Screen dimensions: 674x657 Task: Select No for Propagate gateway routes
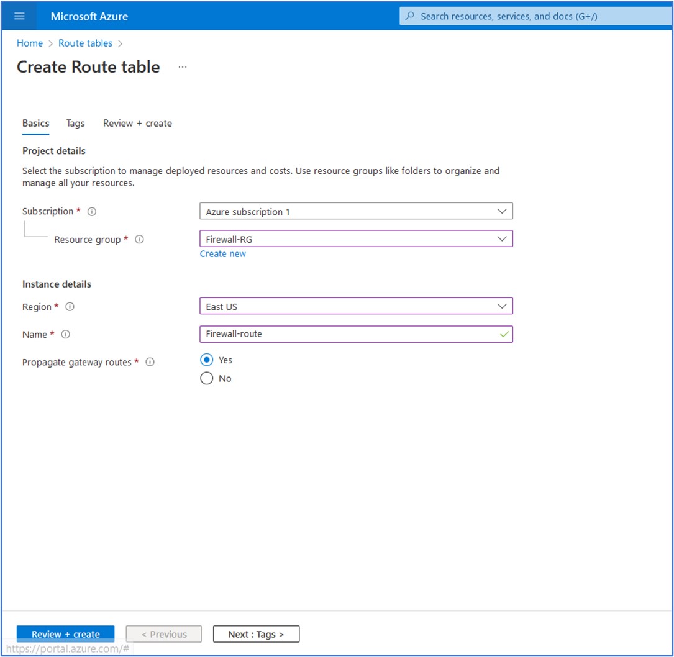[207, 378]
